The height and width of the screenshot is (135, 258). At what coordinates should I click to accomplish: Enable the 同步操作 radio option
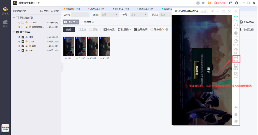point(152,30)
